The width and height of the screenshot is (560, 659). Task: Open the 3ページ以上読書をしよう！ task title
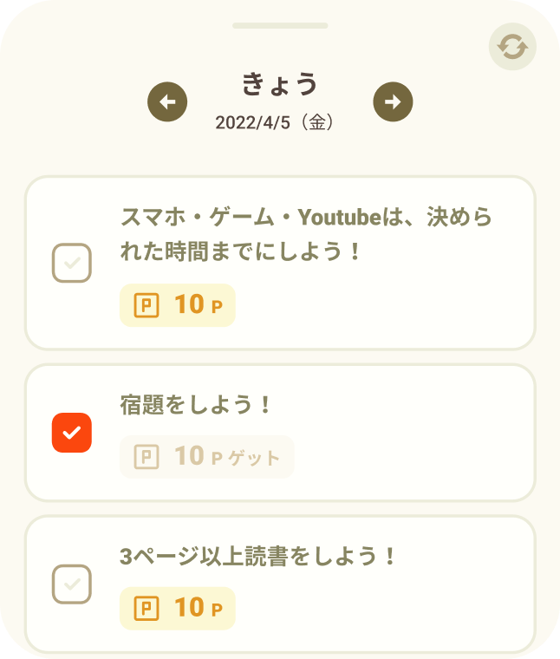point(258,556)
